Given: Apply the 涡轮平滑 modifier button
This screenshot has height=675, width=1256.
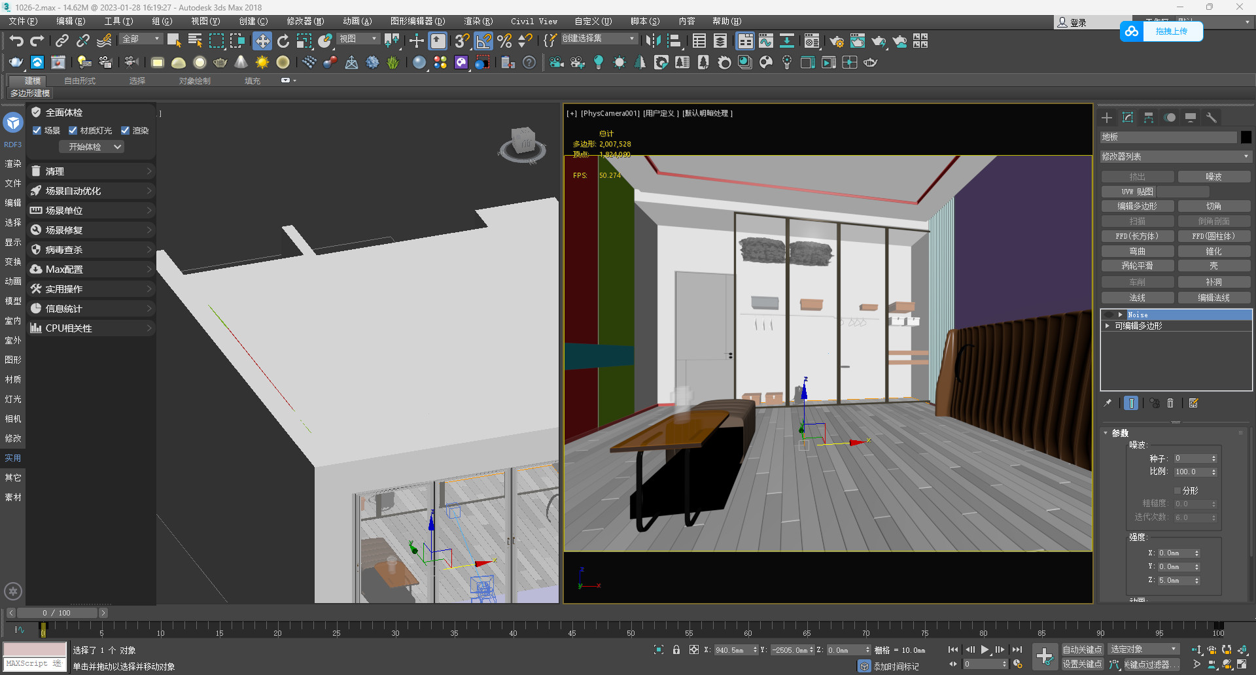Looking at the screenshot, I should [x=1138, y=266].
